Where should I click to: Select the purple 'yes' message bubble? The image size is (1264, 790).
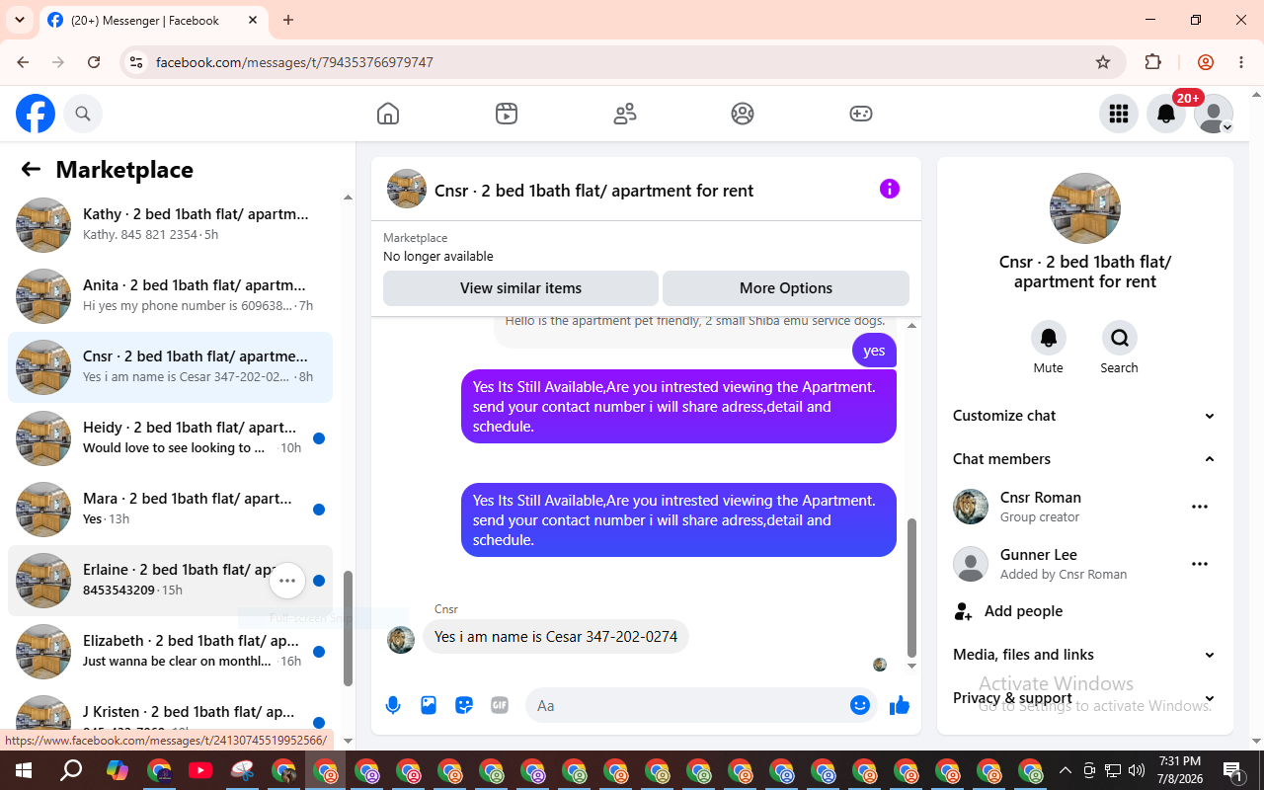[x=874, y=351]
